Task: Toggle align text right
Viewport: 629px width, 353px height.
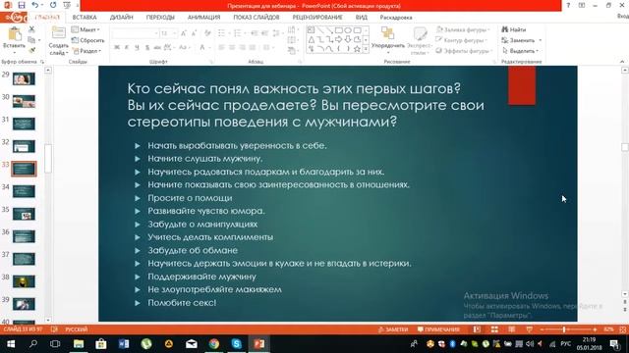Action: pos(243,48)
